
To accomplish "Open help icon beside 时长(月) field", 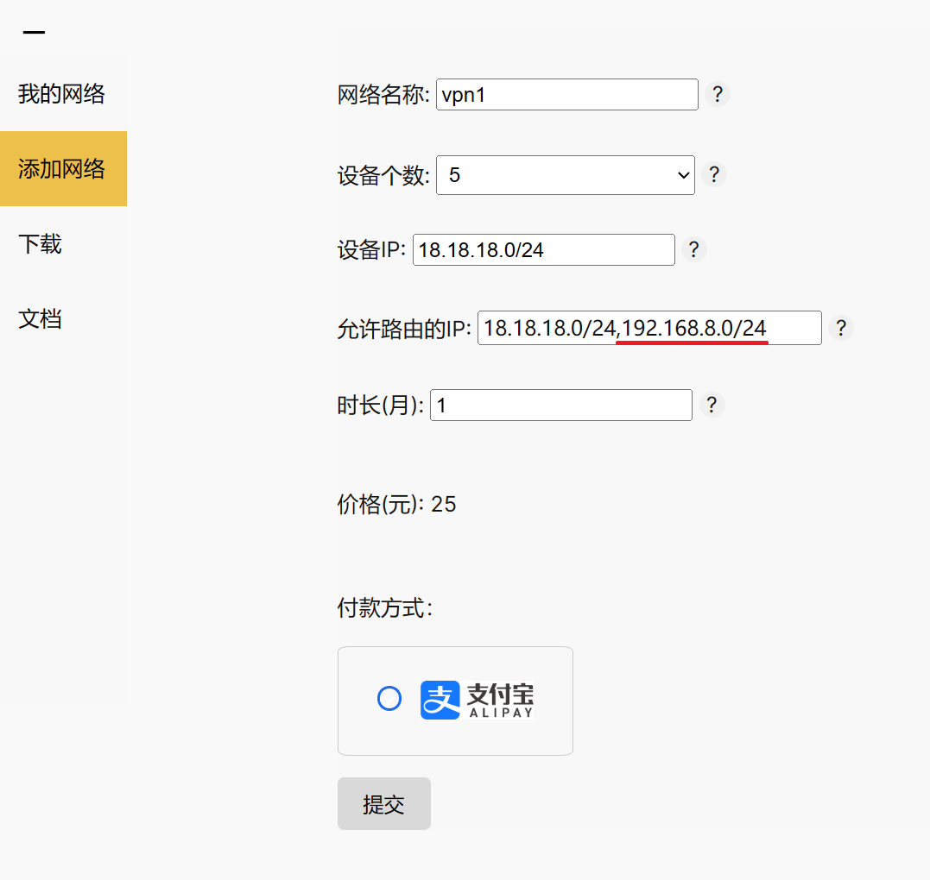I will 712,405.
